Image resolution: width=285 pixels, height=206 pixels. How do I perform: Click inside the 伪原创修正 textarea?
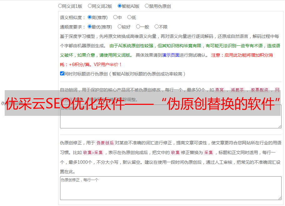[x=171, y=188]
